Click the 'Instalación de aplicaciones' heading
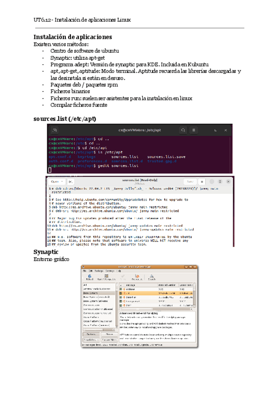Screen dimensions: 280x396 73,37
